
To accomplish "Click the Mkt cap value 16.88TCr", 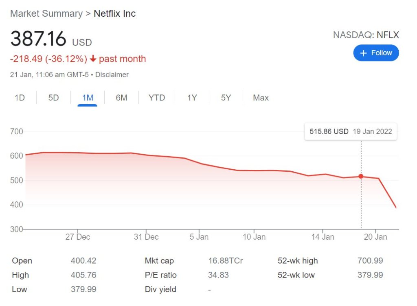I will coord(225,261).
